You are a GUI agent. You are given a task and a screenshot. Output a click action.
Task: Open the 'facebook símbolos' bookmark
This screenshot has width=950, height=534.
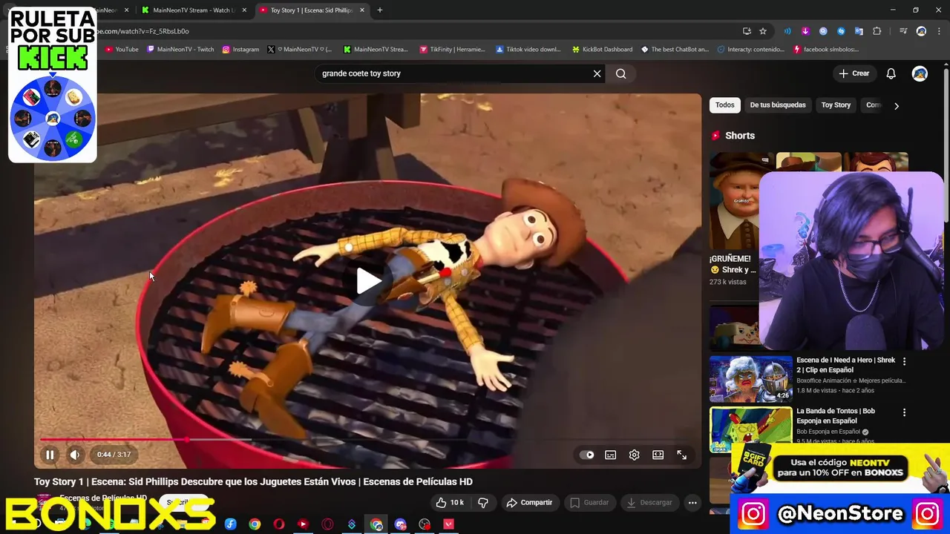pyautogui.click(x=826, y=50)
